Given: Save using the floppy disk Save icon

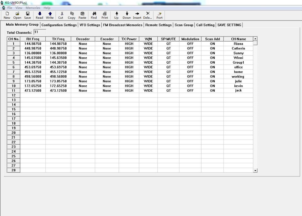Looking at the screenshot, I should 27,15.
